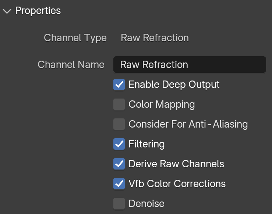Turn off the Derive Raw Channels checkbox
The width and height of the screenshot is (272, 214).
(119, 164)
